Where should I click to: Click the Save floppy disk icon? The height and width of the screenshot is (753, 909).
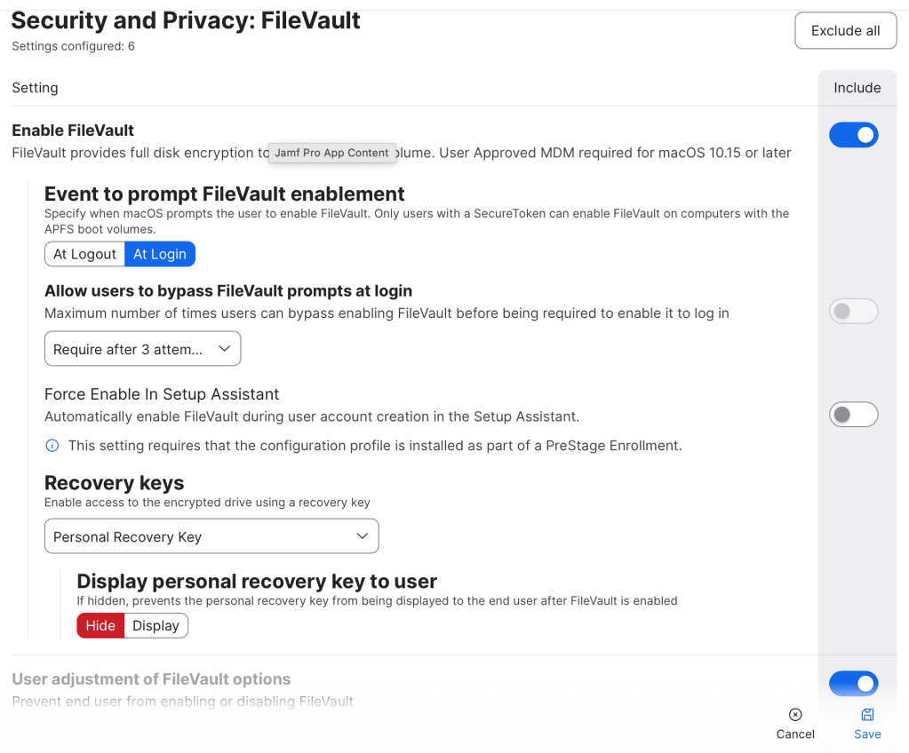coord(867,715)
